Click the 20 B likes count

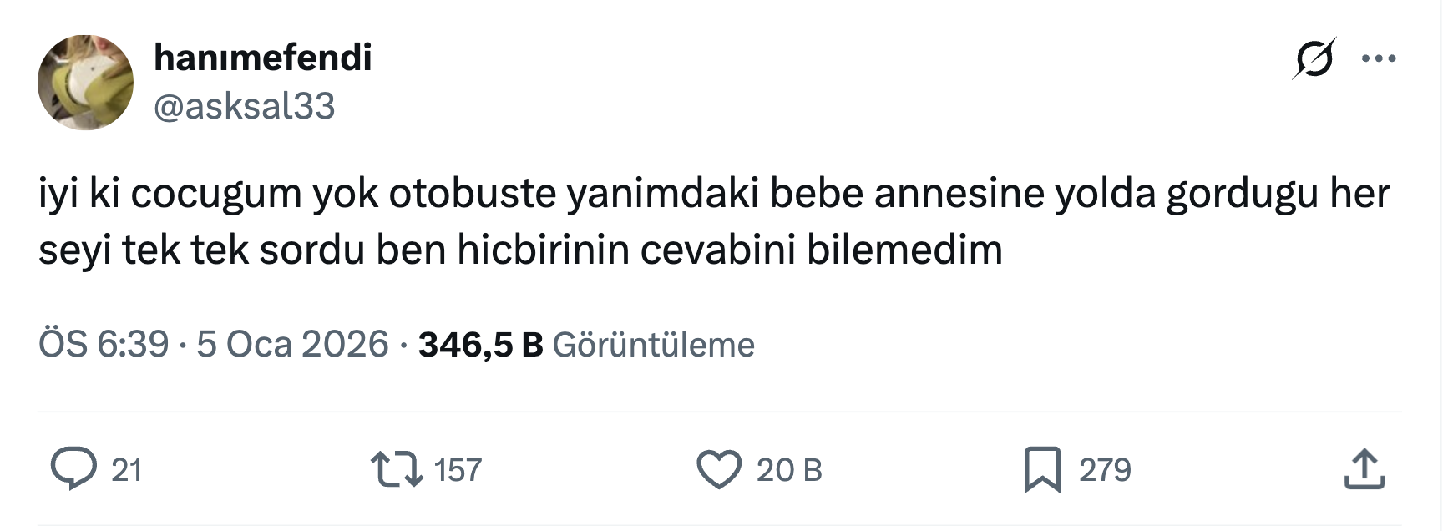click(x=789, y=470)
